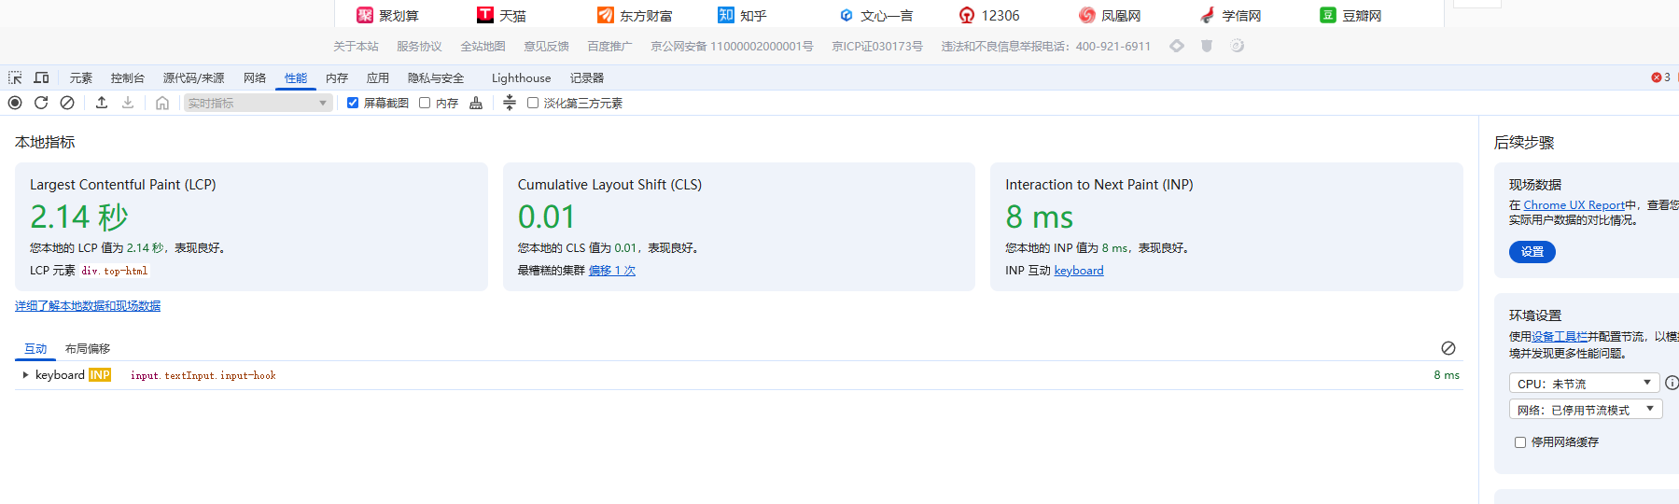
Task: Switch to the 控制台 tab
Action: 128,77
